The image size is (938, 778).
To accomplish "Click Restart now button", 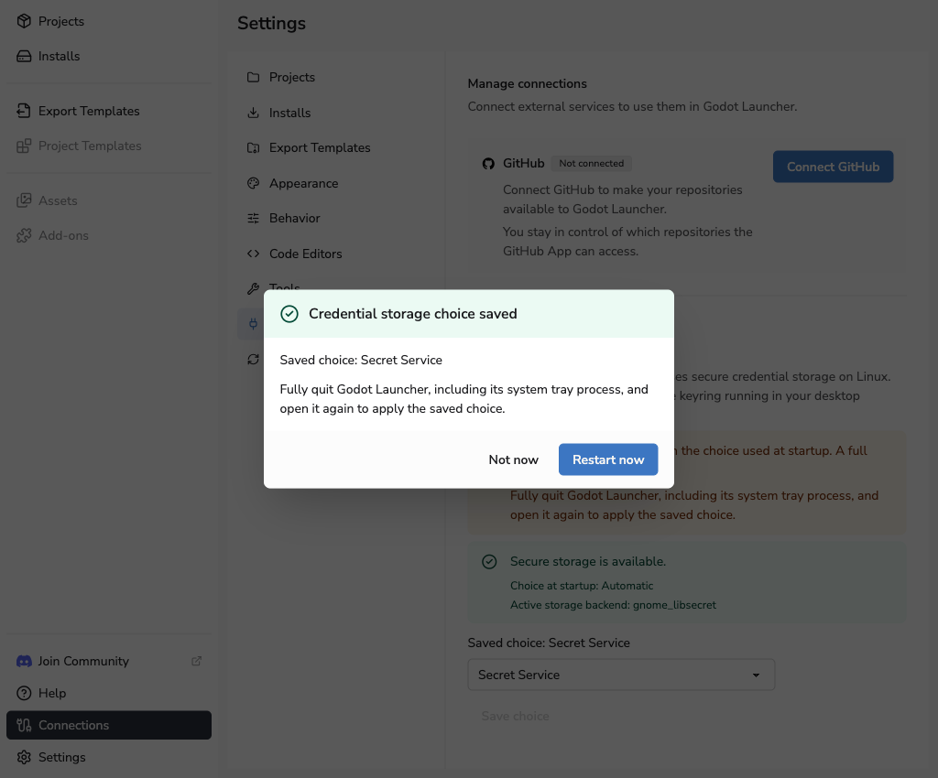I will point(608,459).
